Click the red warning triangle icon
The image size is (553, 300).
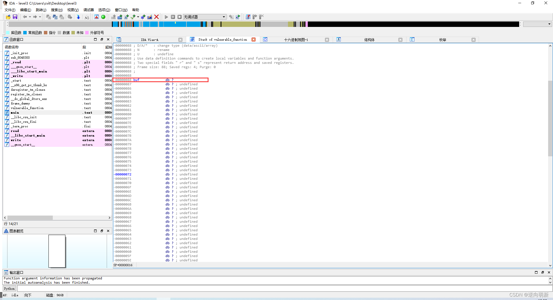pos(97,17)
